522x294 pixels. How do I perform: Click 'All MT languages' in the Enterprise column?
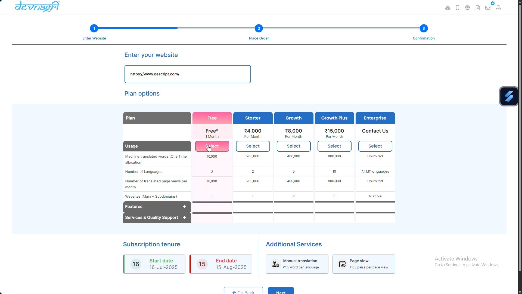[x=375, y=171]
